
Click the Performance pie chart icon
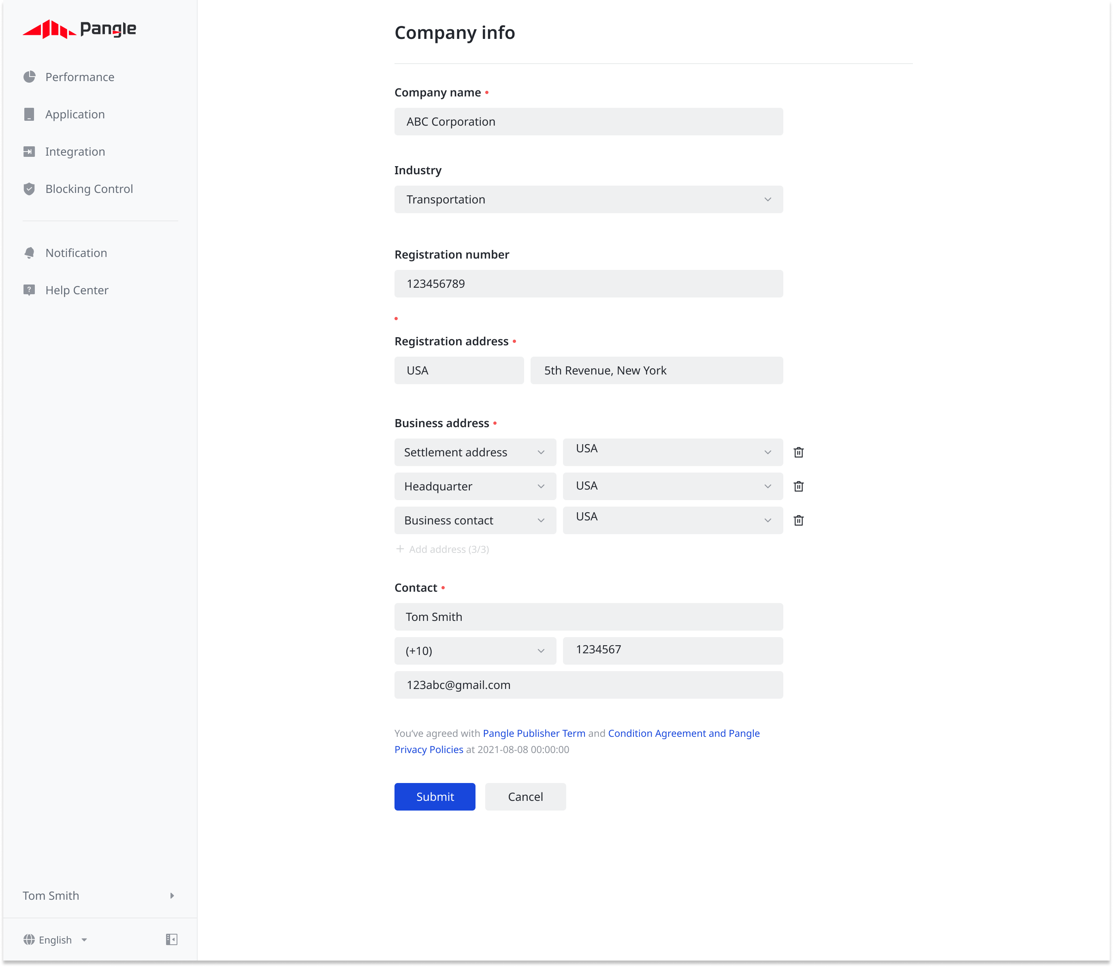(x=30, y=77)
